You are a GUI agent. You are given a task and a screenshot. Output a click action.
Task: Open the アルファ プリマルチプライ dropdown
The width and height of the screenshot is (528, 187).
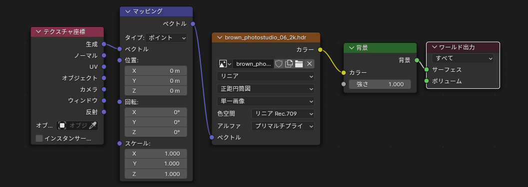[283, 126]
